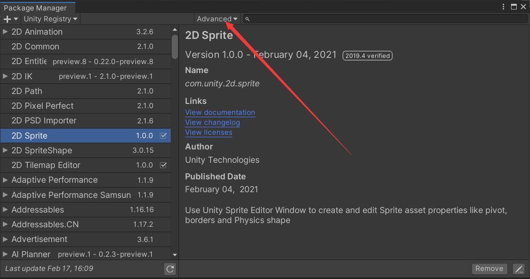Click the edit manifest pencil icon
This screenshot has height=279, width=530.
pyautogui.click(x=519, y=269)
